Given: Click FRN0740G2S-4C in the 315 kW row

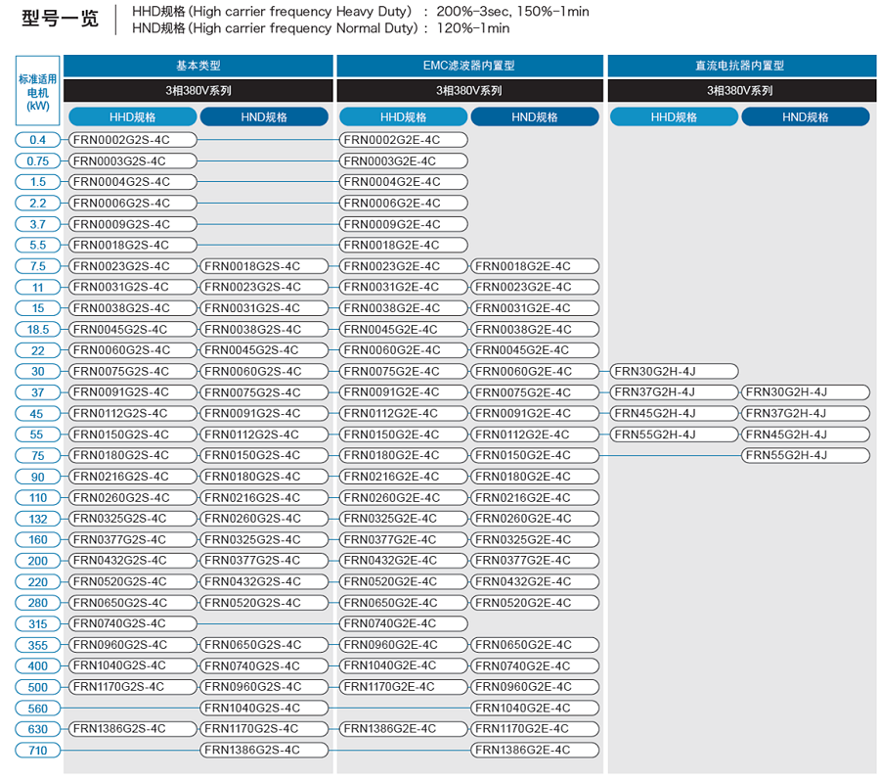Looking at the screenshot, I should click(x=132, y=624).
